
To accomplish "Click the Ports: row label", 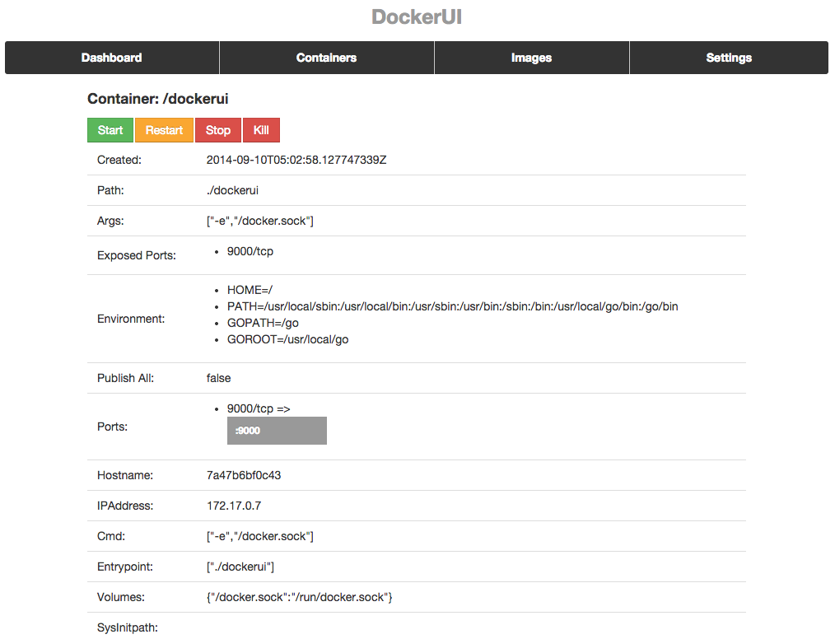I will coord(112,427).
